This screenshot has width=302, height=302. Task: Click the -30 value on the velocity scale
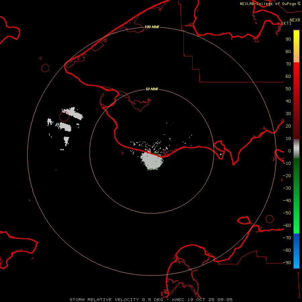287,188
